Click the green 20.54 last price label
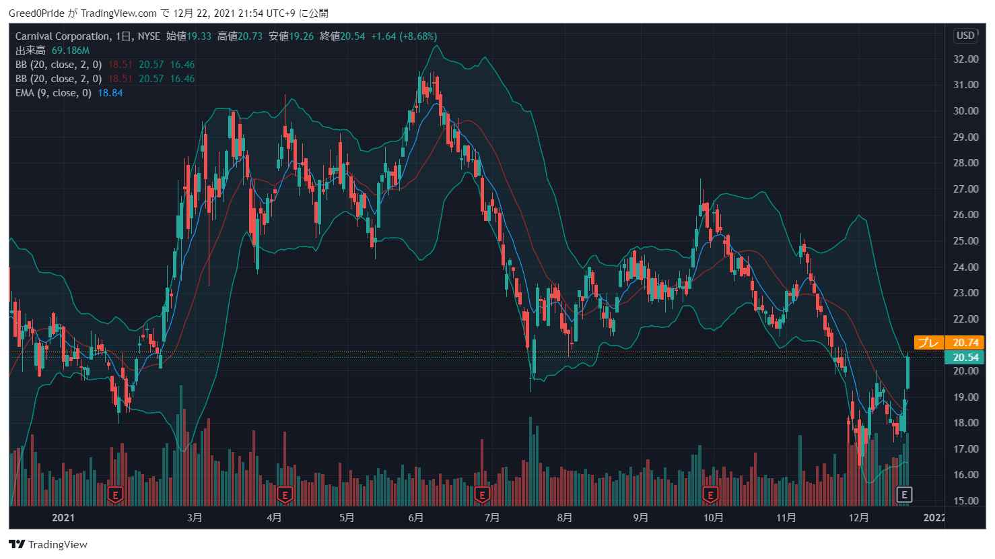Screen dimensions: 995x559 965,358
